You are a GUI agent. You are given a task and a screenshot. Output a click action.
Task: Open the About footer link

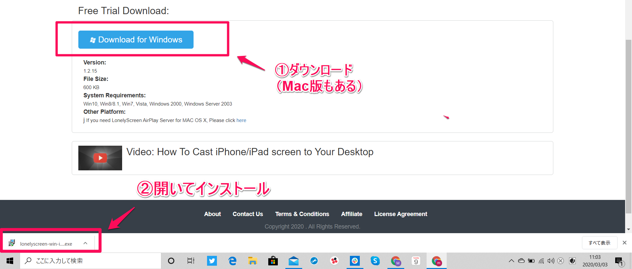212,214
